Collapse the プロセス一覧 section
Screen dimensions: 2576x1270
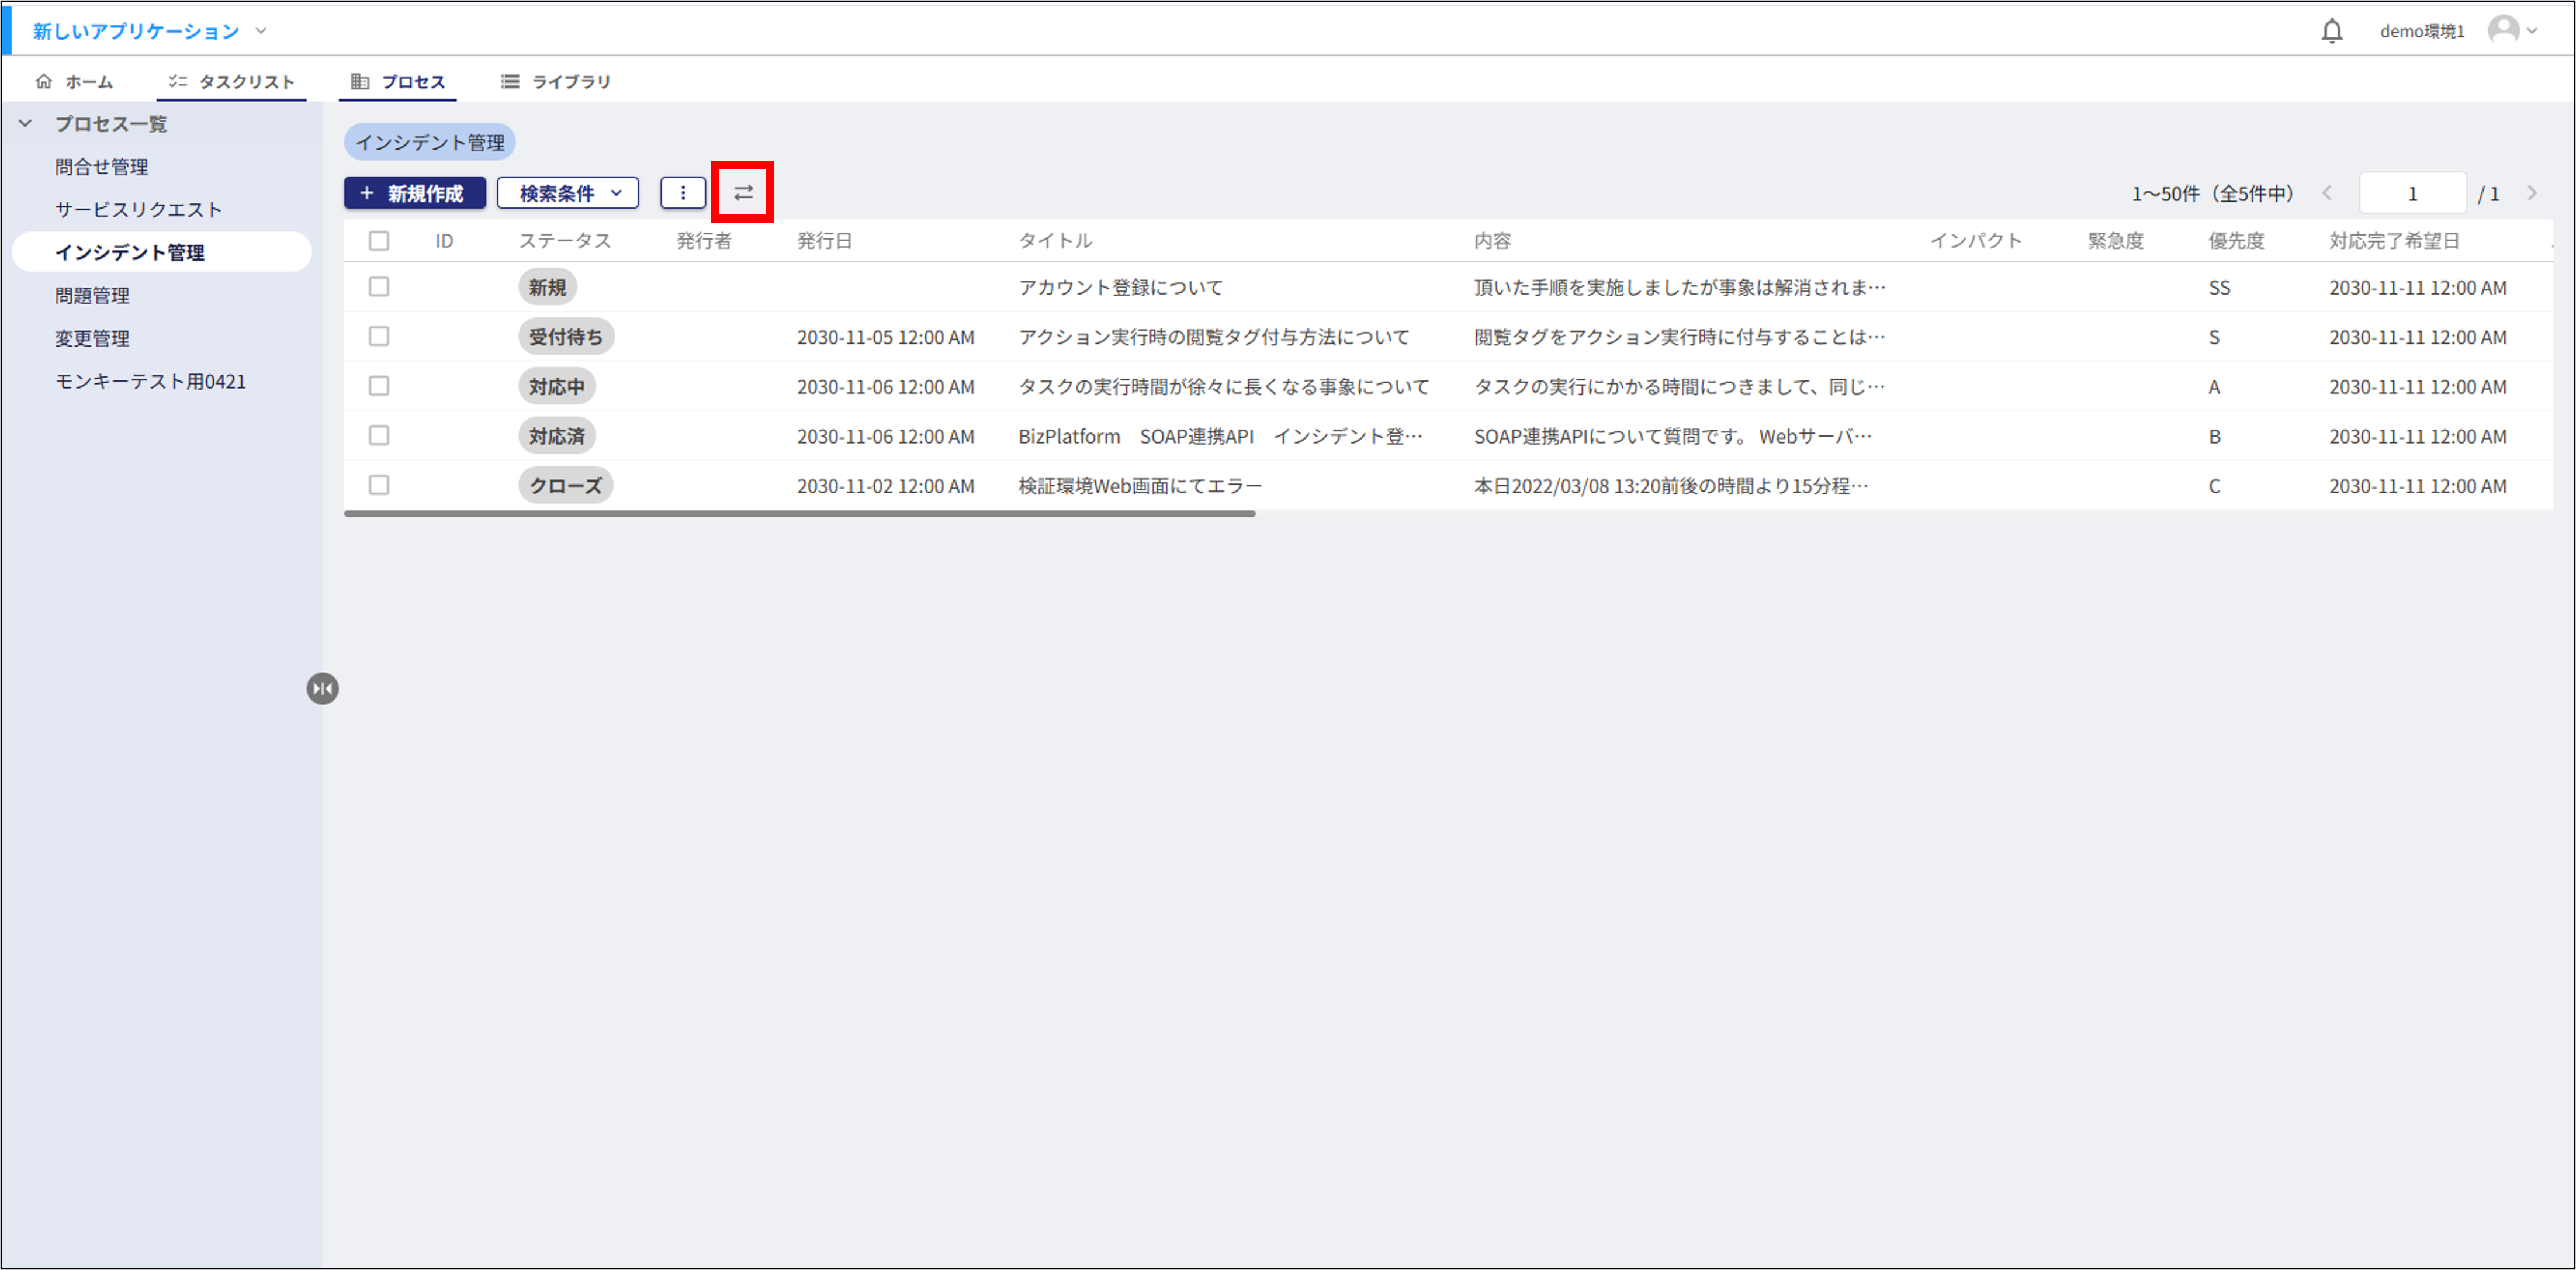point(27,123)
